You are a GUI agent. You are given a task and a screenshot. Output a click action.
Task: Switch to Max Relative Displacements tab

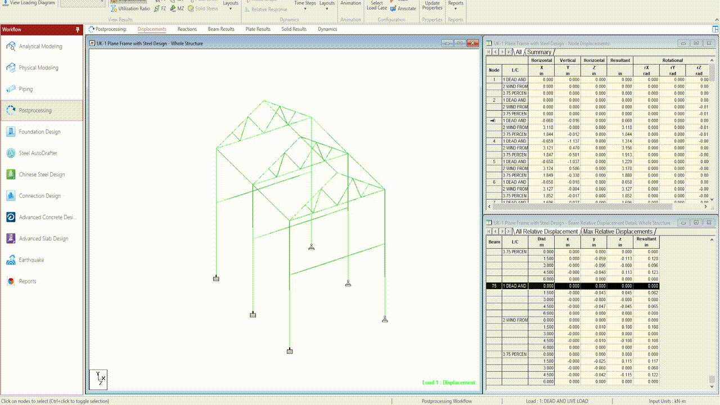click(x=618, y=232)
